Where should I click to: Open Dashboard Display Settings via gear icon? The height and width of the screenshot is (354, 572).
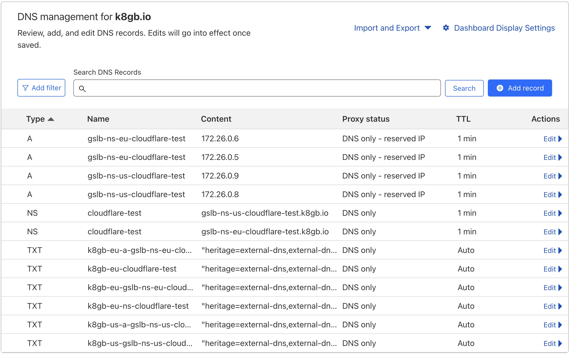coord(446,28)
